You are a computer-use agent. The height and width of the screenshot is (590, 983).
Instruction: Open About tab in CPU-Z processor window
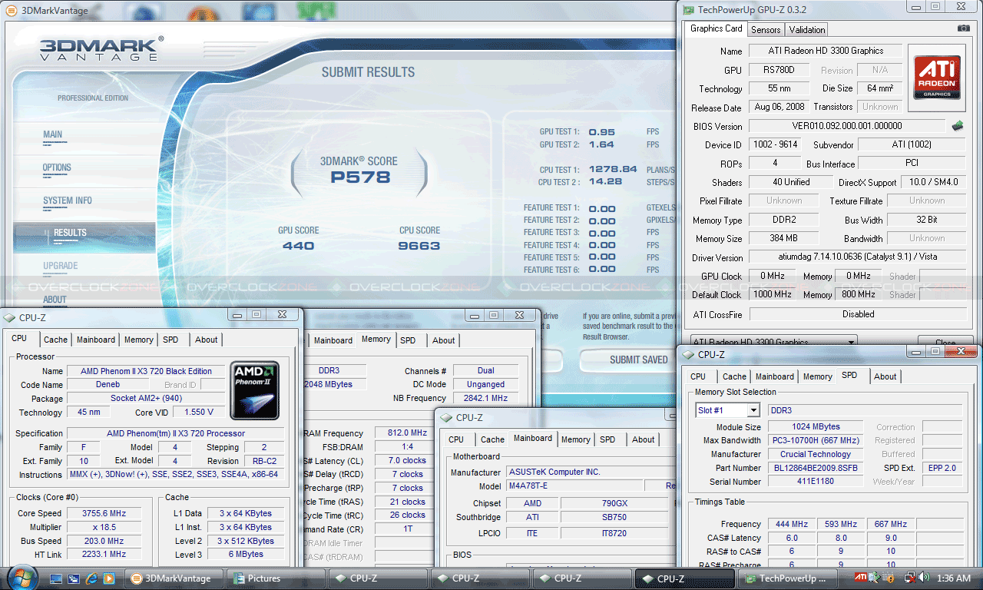[206, 340]
